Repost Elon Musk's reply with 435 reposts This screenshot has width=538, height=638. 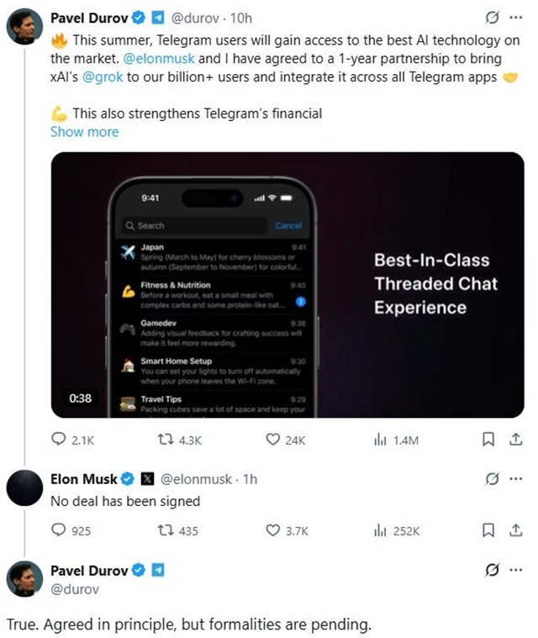(166, 530)
